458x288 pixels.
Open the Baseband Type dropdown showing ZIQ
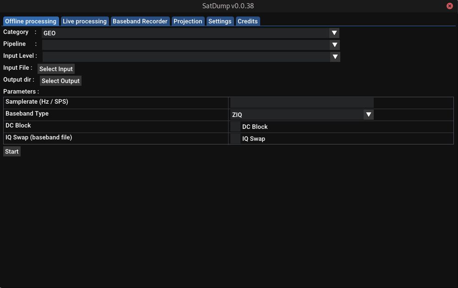(x=298, y=115)
